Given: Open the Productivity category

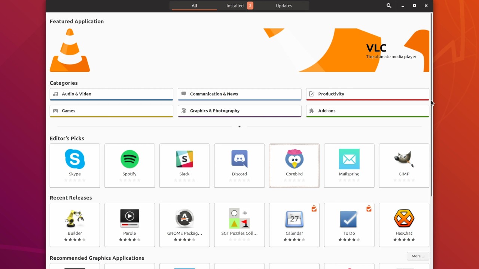Looking at the screenshot, I should pyautogui.click(x=367, y=94).
